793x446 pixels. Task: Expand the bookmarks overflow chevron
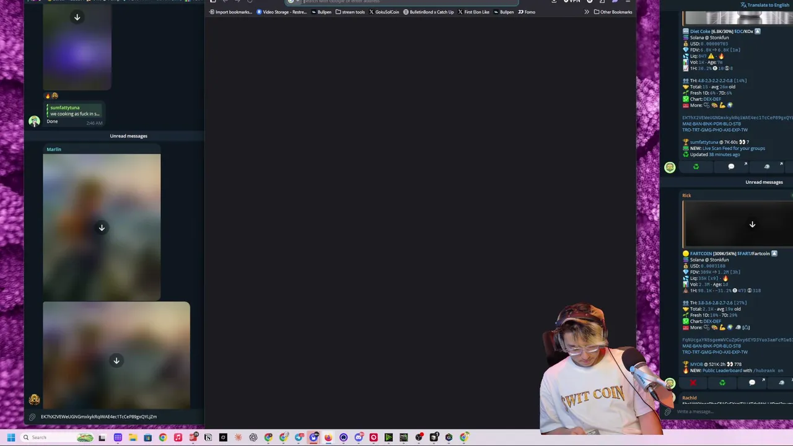tap(586, 12)
